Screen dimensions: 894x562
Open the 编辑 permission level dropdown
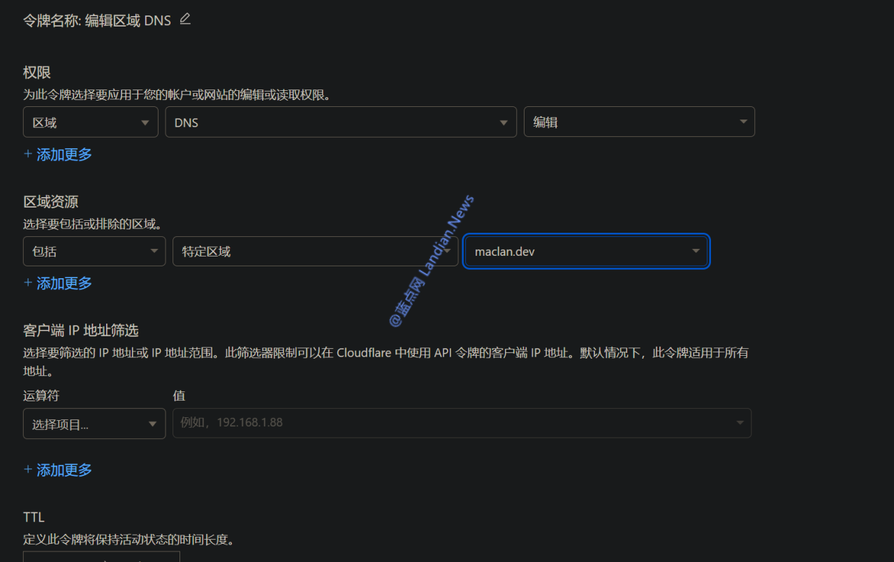639,122
